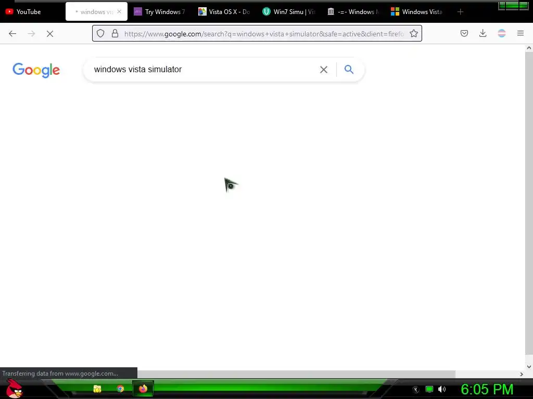Open the Save to Pocket icon
The height and width of the screenshot is (399, 533).
coord(464,33)
